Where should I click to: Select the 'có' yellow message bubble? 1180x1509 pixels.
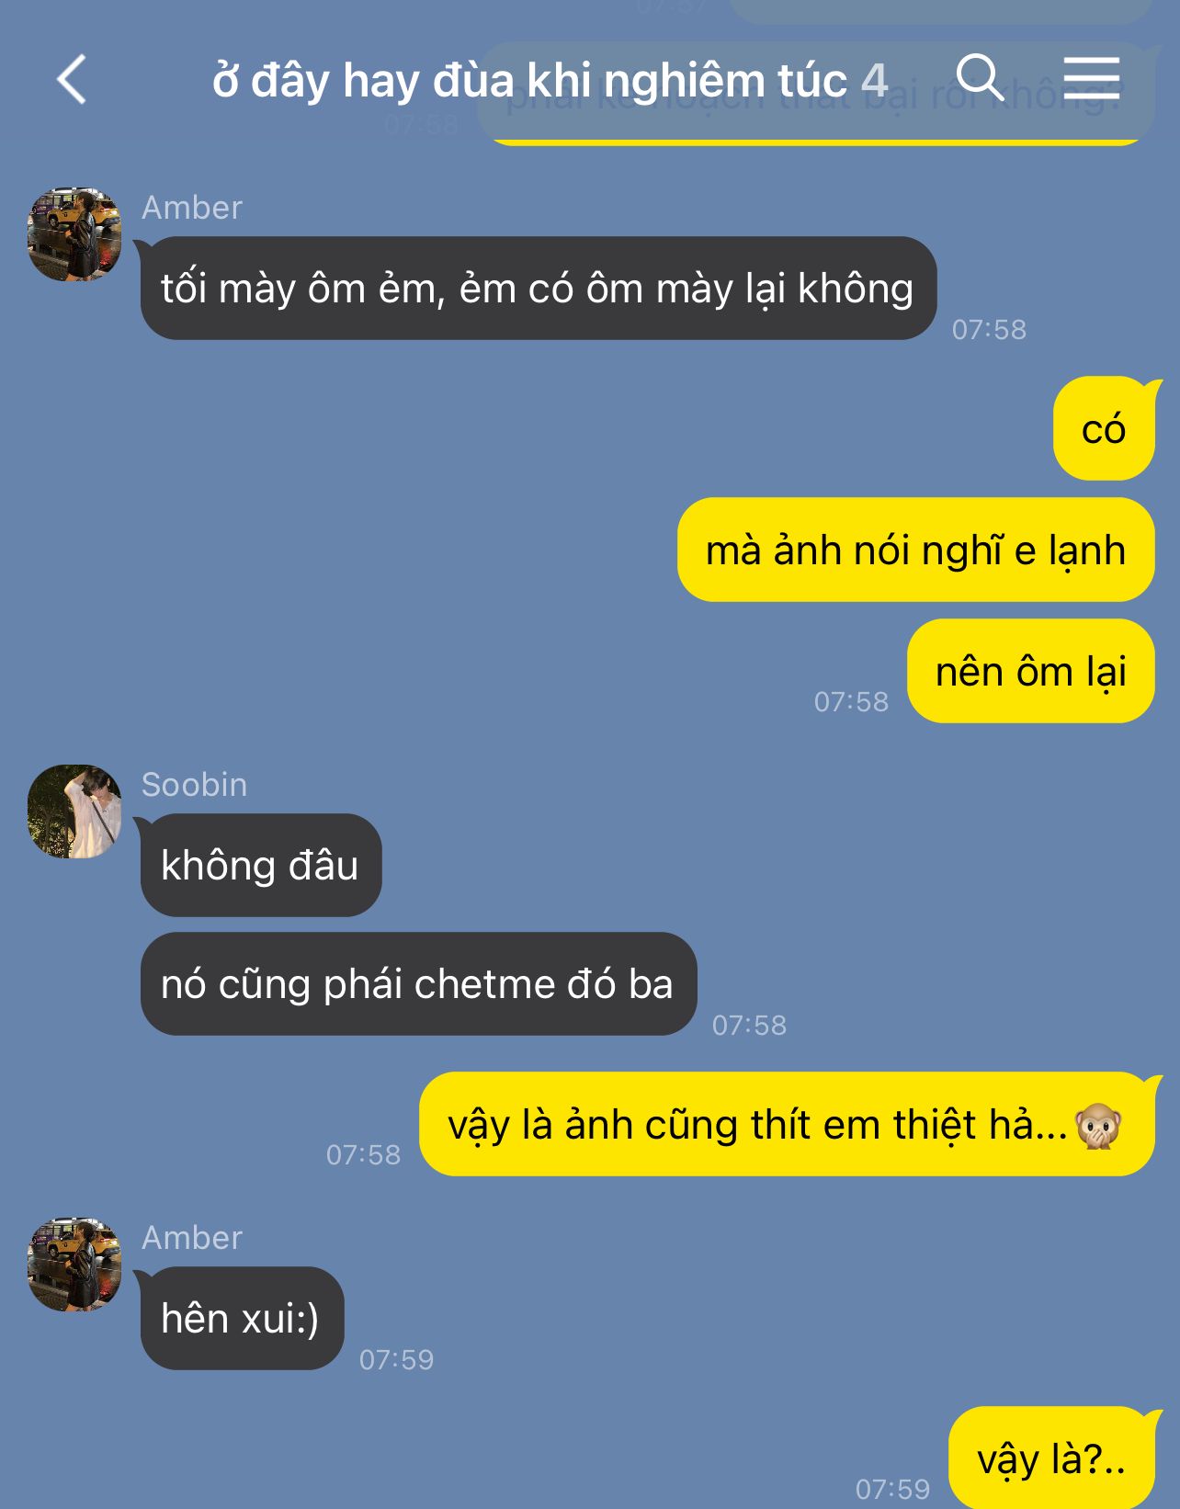pyautogui.click(x=1105, y=428)
